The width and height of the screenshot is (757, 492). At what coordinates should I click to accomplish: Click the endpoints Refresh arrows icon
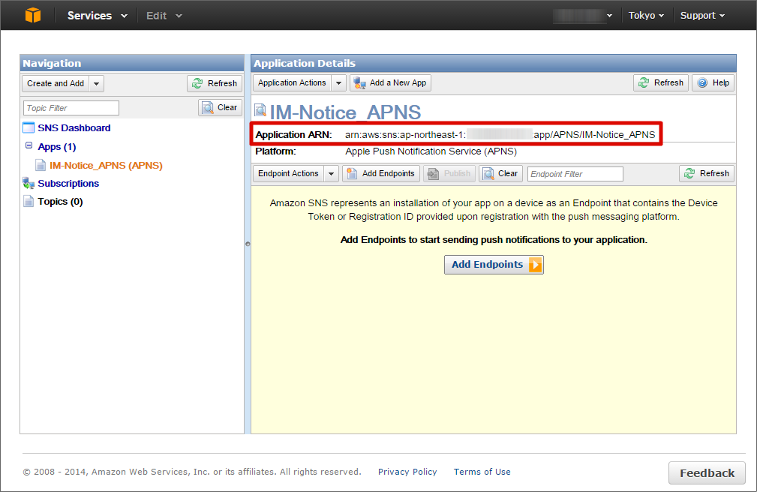click(x=689, y=174)
